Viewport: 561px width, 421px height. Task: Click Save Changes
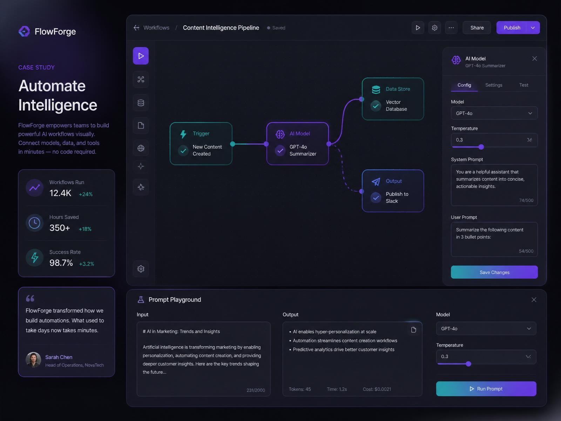(494, 272)
